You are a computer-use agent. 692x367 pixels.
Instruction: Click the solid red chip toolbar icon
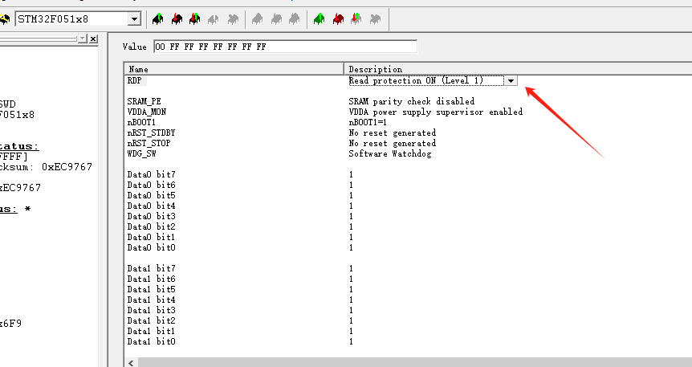pyautogui.click(x=338, y=18)
